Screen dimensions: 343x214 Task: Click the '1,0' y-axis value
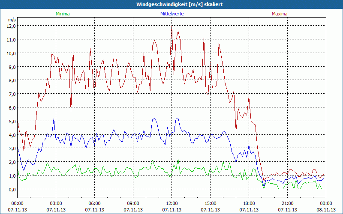click(13, 176)
